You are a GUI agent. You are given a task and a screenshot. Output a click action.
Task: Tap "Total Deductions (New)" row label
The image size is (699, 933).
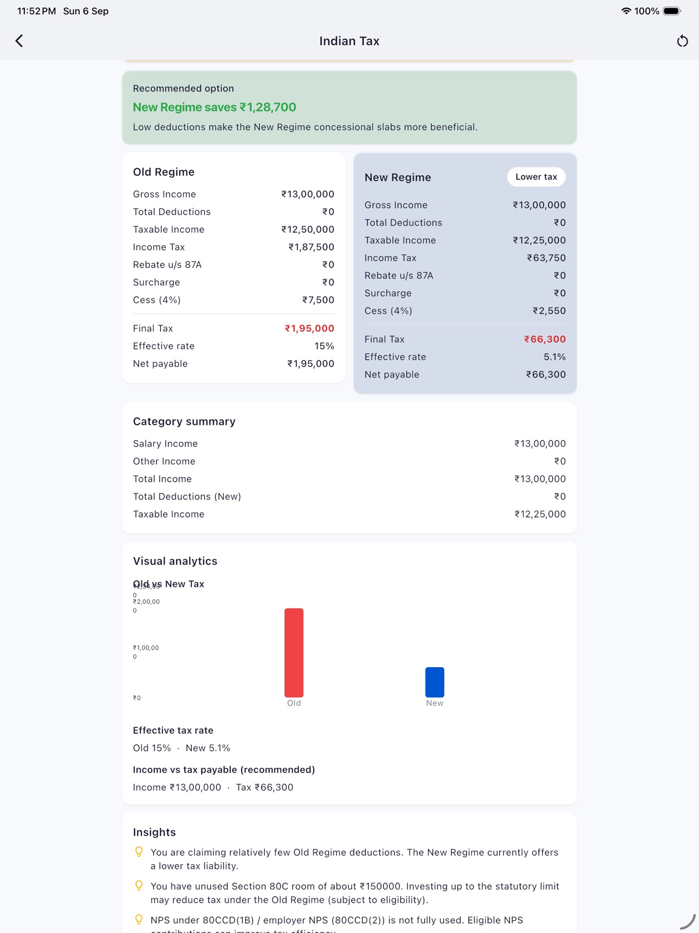187,496
